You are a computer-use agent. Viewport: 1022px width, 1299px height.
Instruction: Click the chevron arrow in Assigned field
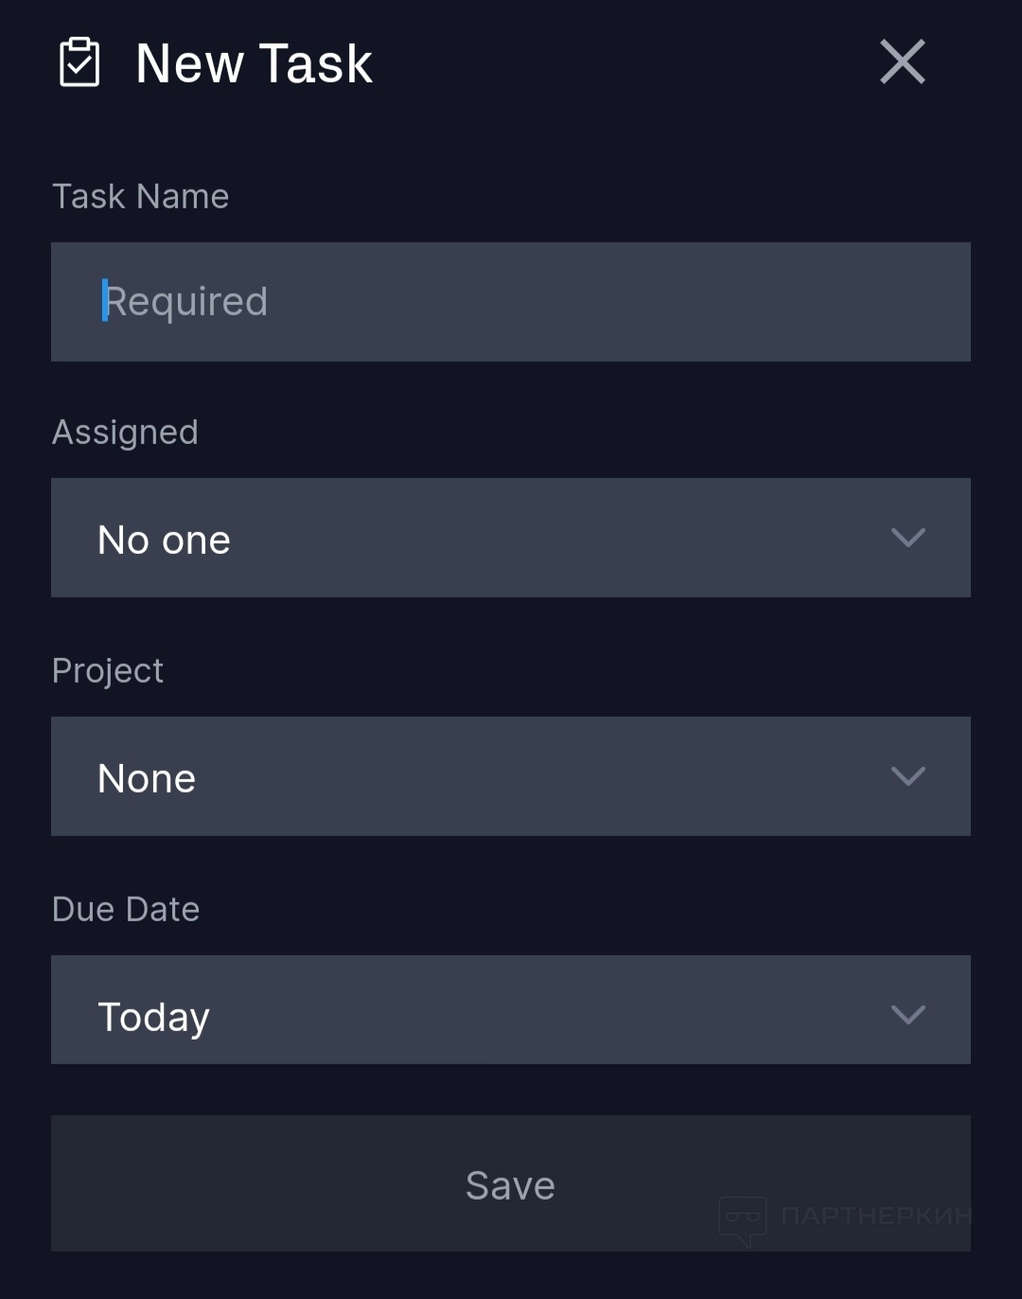point(908,539)
